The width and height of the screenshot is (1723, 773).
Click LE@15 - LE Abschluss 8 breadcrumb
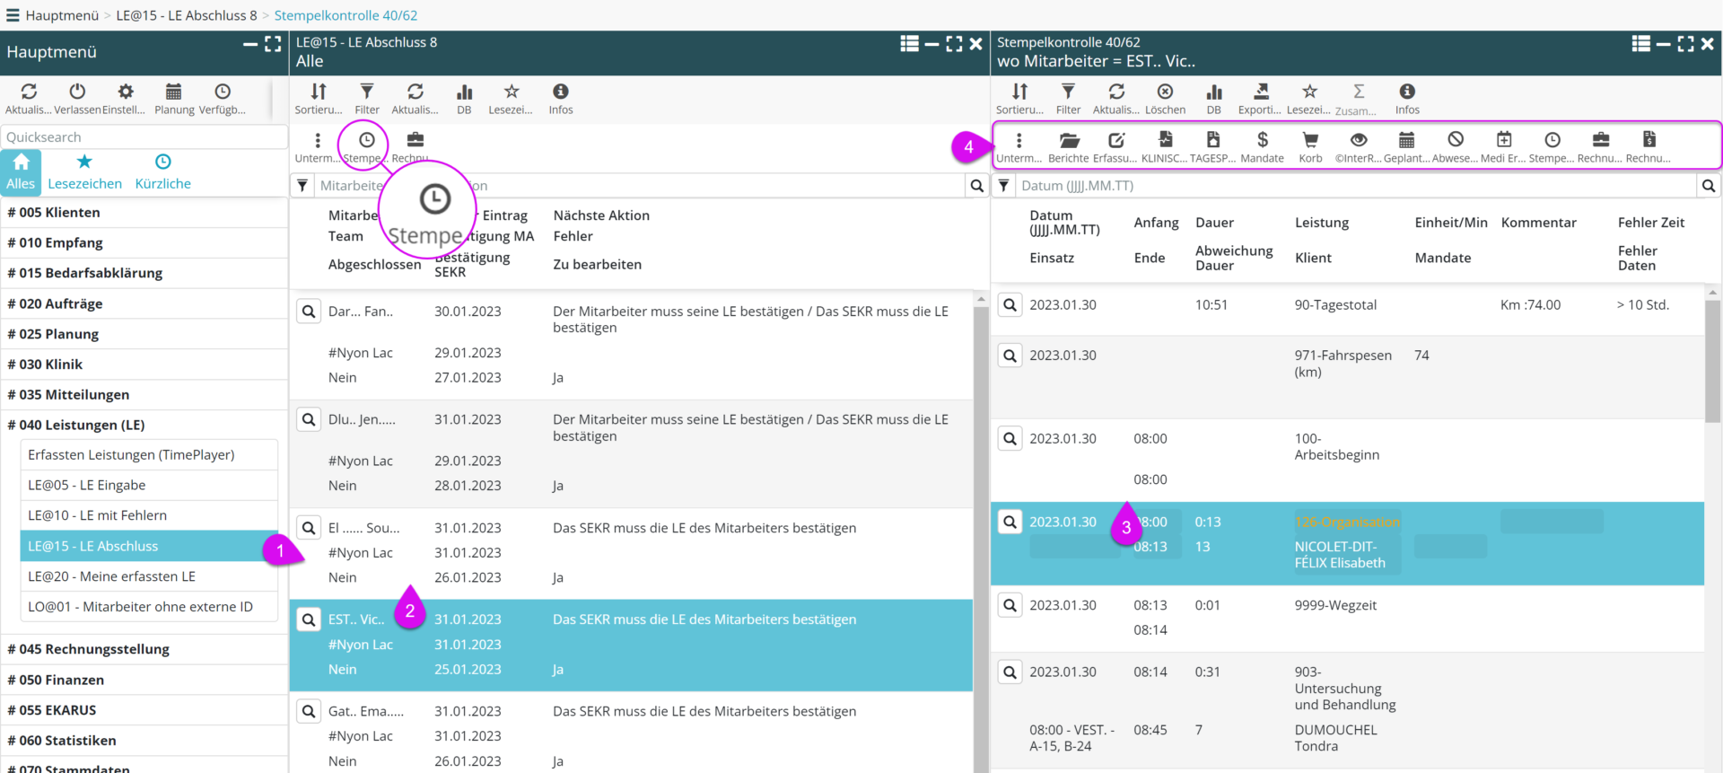(x=187, y=15)
